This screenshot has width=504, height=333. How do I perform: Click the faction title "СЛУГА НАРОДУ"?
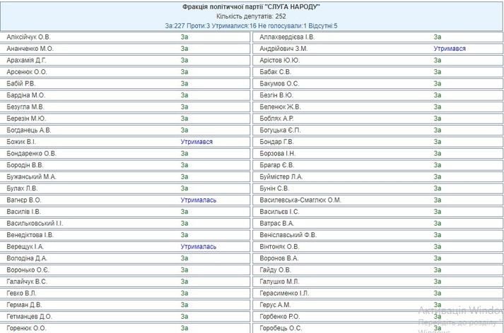tap(251, 6)
